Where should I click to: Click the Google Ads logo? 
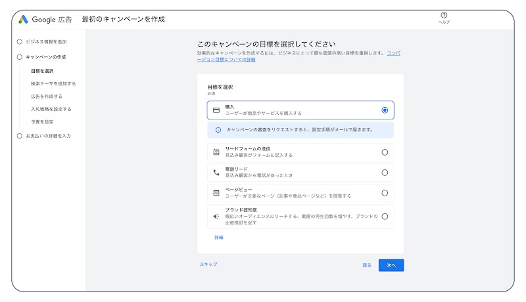pyautogui.click(x=23, y=20)
